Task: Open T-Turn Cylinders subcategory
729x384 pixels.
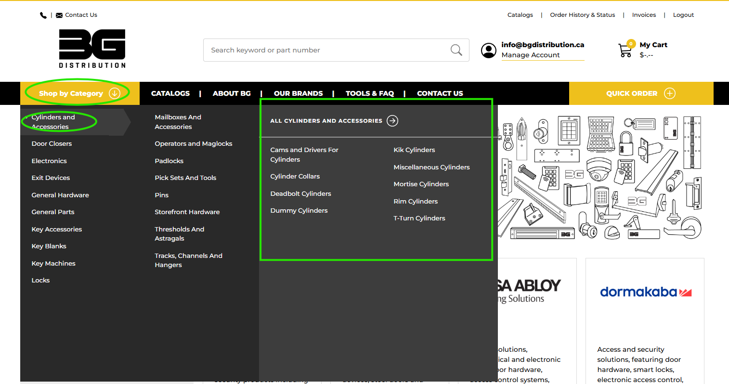Action: point(419,218)
